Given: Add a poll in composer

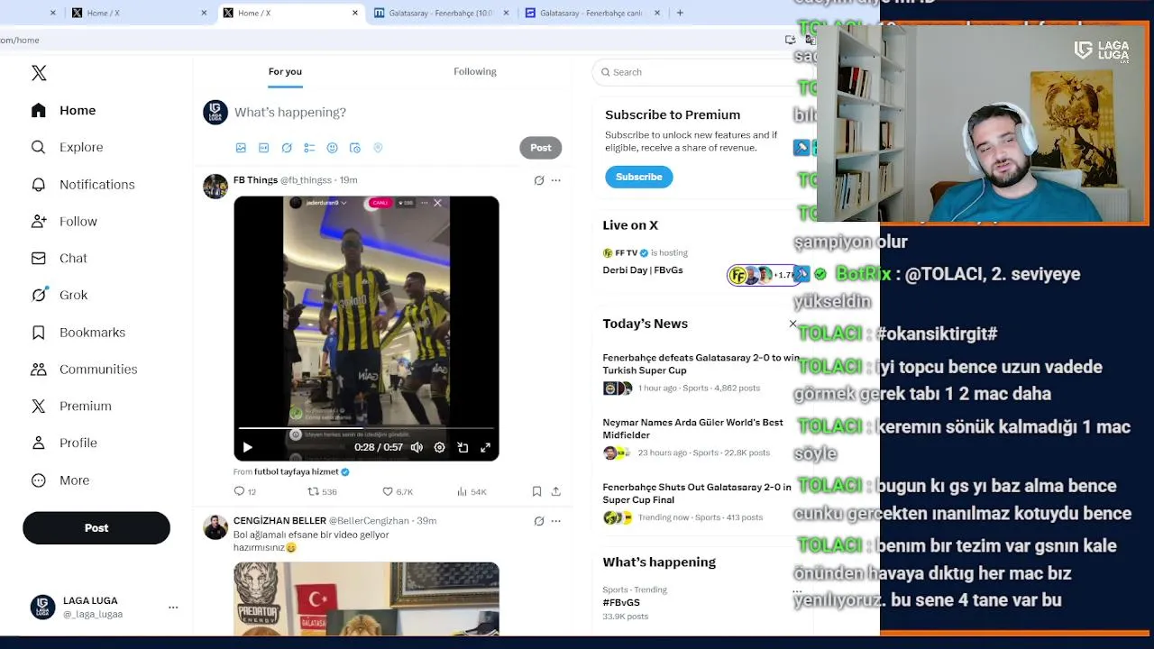Looking at the screenshot, I should tap(309, 148).
